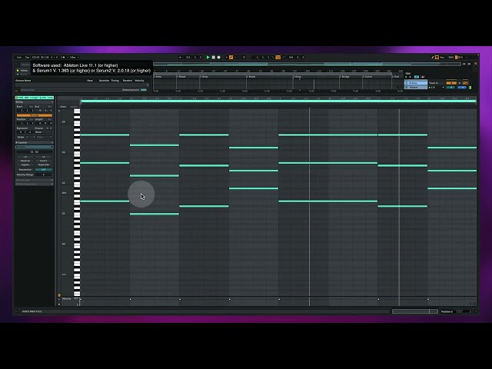The height and width of the screenshot is (369, 492).
Task: Click the Randomize amount field showing 127
Action: click(43, 170)
